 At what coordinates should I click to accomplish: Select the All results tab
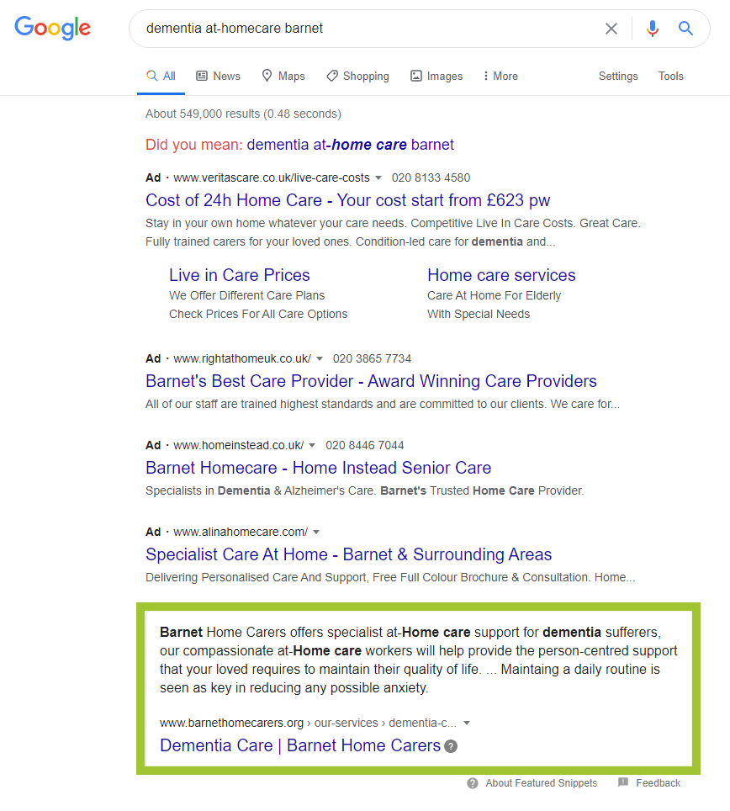[x=161, y=76]
